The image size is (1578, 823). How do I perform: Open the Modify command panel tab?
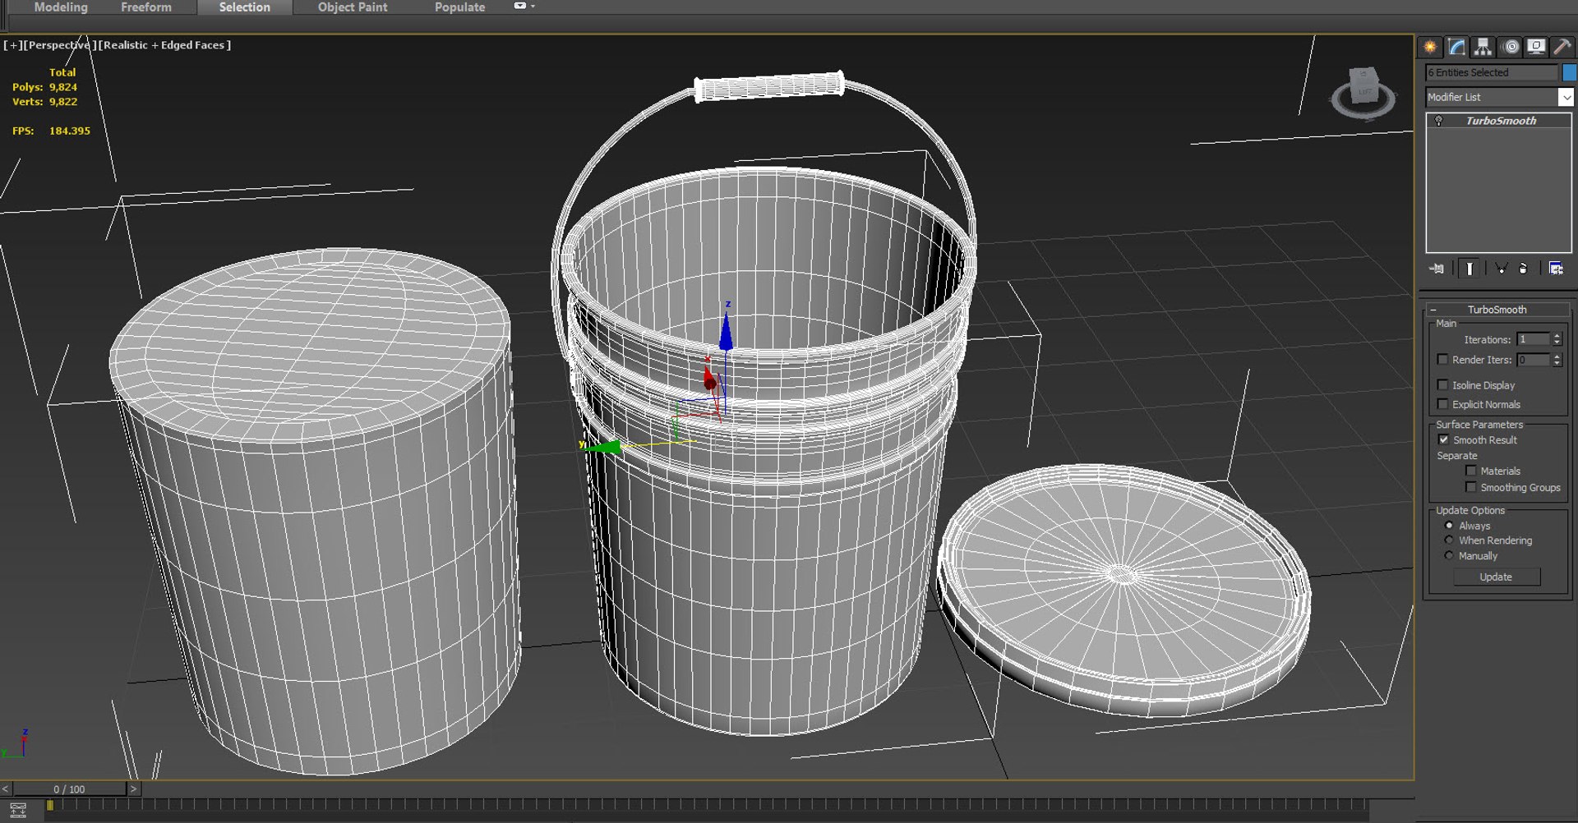click(1456, 47)
